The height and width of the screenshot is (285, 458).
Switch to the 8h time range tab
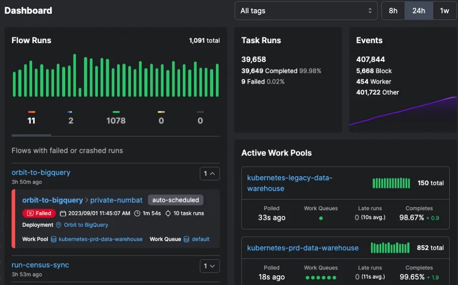coord(393,10)
